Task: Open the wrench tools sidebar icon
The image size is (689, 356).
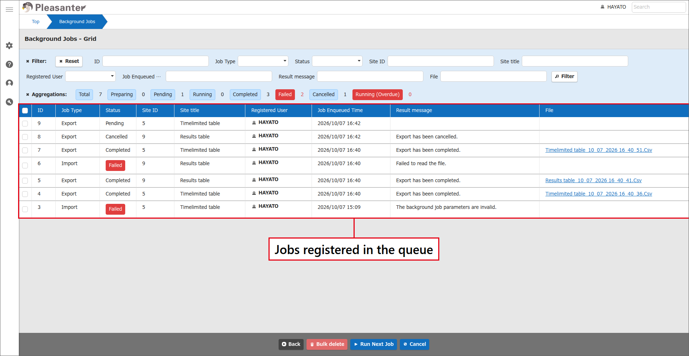Action: (9, 102)
